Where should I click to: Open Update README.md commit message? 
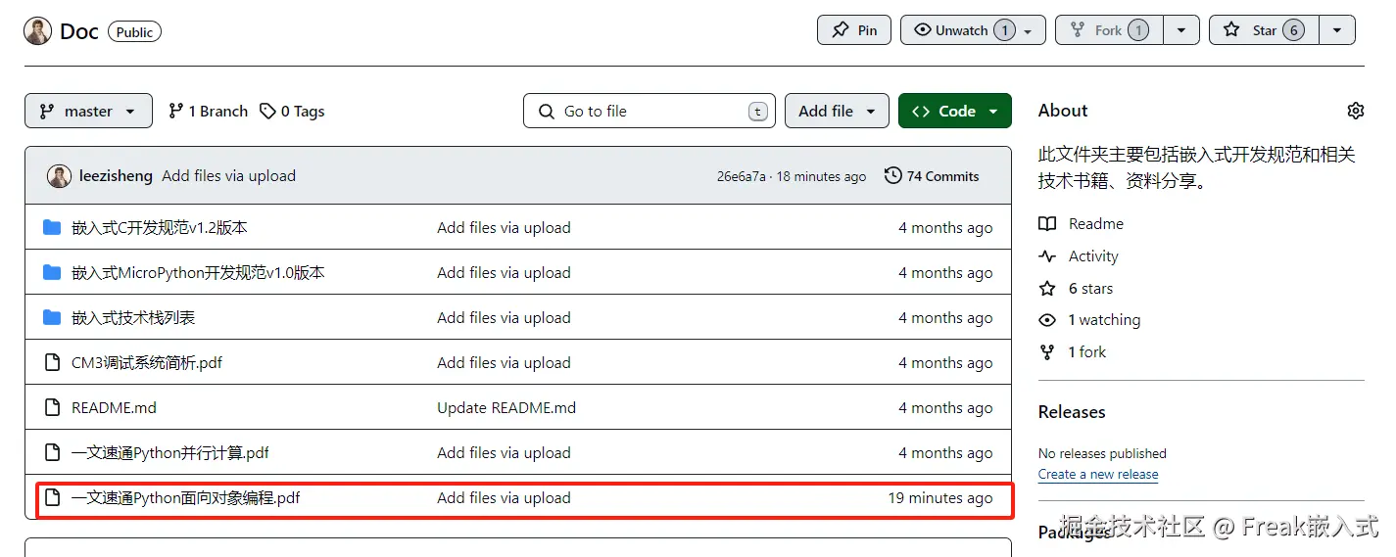point(506,408)
